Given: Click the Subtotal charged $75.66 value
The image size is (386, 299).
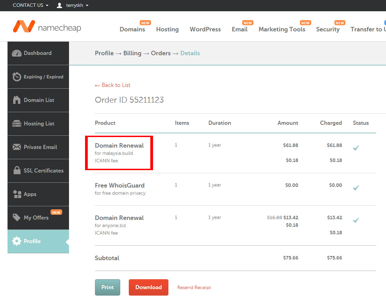Looking at the screenshot, I should [x=334, y=258].
